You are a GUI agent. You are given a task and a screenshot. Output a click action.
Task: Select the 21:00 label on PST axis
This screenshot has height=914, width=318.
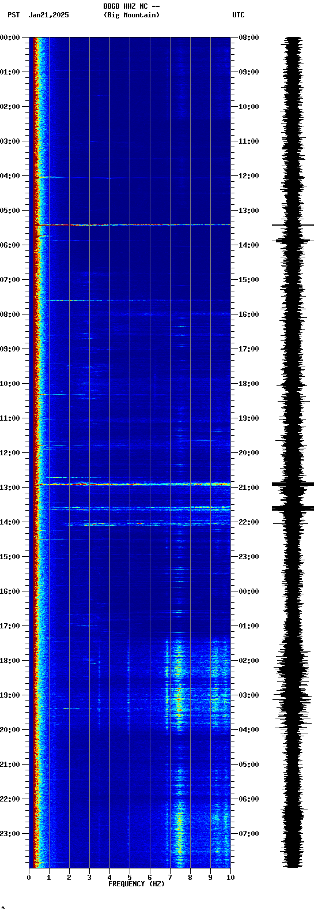coord(10,765)
